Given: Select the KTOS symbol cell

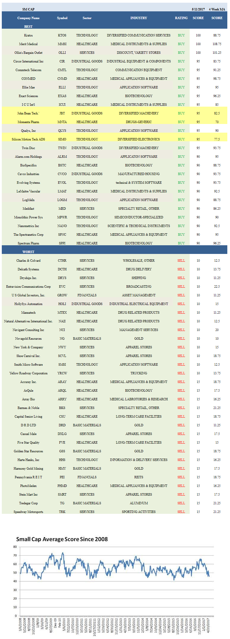Looking at the screenshot, I should click(x=62, y=35).
